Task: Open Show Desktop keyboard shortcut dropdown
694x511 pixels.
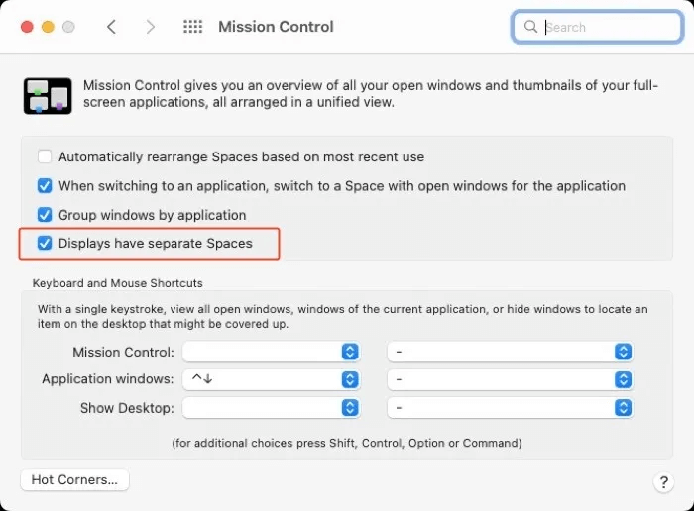Action: click(x=272, y=408)
